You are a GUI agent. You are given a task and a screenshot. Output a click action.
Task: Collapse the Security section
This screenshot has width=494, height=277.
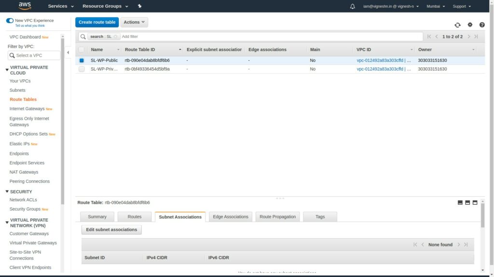[7, 191]
